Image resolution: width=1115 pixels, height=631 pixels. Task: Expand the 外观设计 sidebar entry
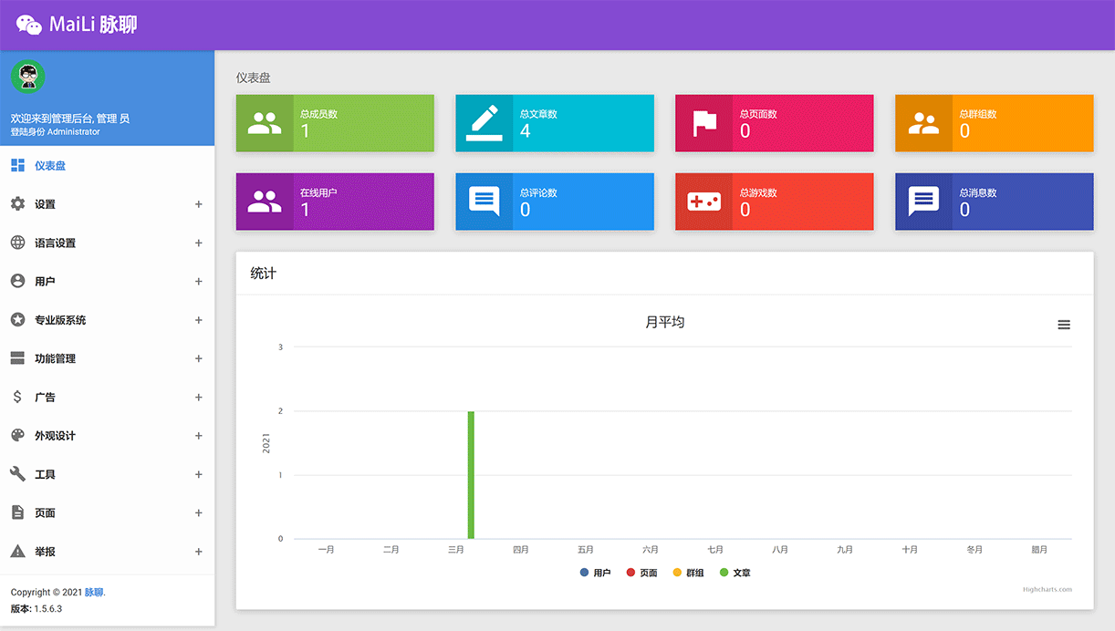199,435
